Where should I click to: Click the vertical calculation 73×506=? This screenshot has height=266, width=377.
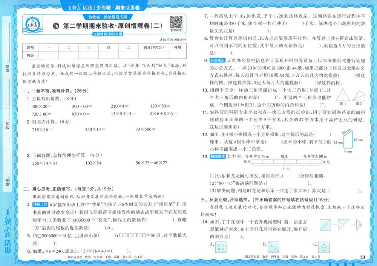[x=146, y=129]
